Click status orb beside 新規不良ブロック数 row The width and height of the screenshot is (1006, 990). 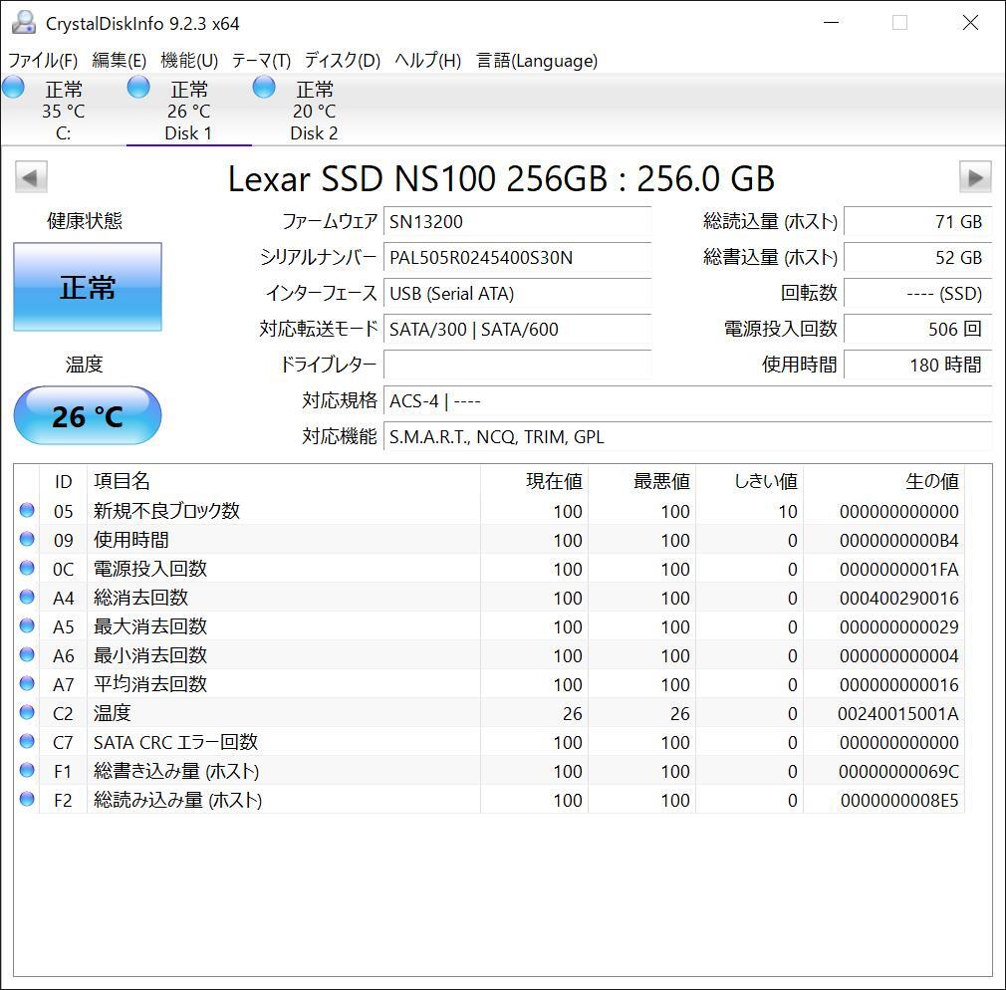pos(27,511)
